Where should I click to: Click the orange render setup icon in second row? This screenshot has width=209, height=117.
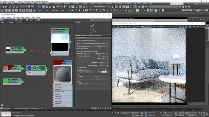click(x=137, y=10)
